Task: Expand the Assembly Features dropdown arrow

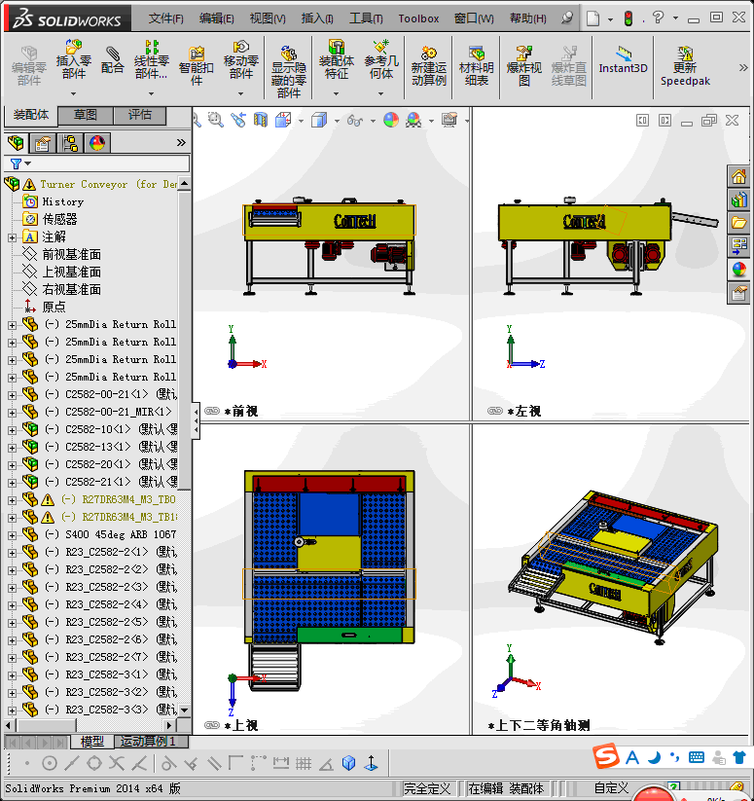Action: [336, 94]
